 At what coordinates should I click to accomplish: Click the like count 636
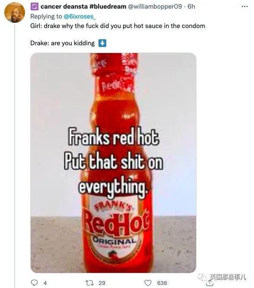162,283
